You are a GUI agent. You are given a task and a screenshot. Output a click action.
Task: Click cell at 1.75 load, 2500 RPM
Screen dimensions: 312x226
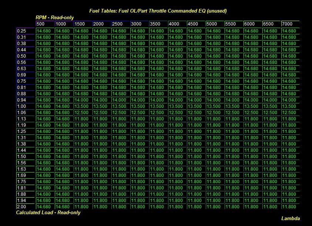click(x=120, y=181)
